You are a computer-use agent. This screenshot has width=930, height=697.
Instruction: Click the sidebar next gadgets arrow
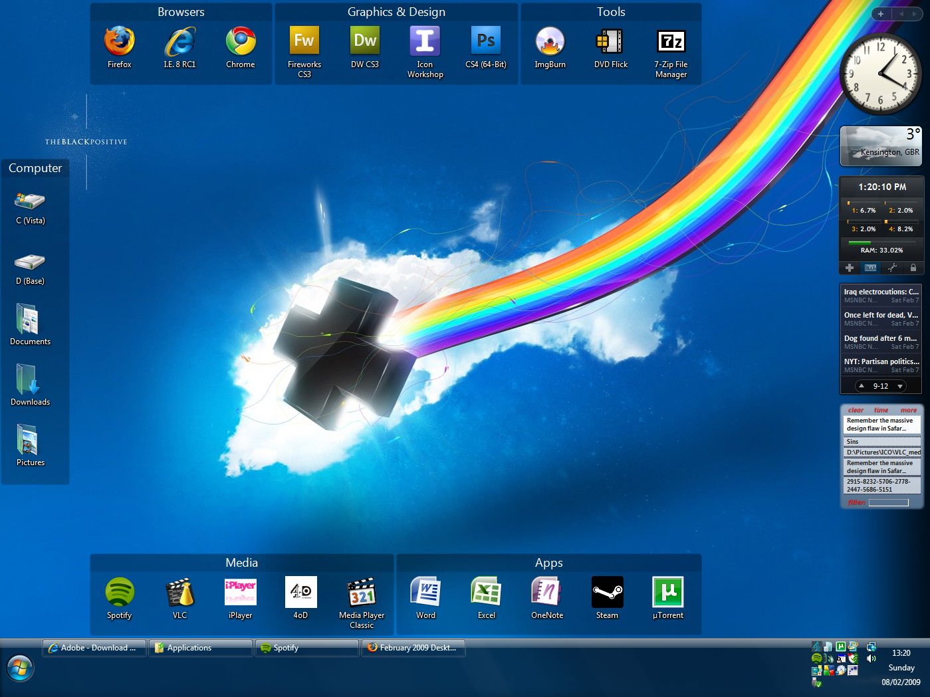coord(915,13)
